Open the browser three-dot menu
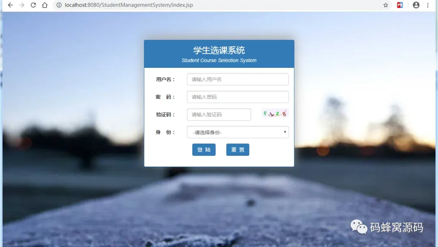This screenshot has width=438, height=247. pyautogui.click(x=428, y=5)
